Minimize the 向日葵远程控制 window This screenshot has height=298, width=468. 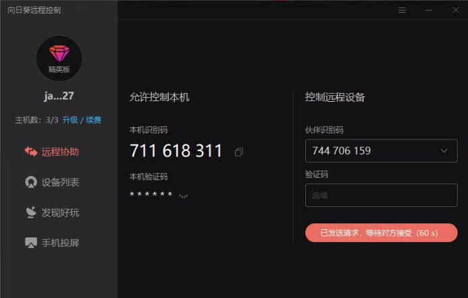point(429,10)
